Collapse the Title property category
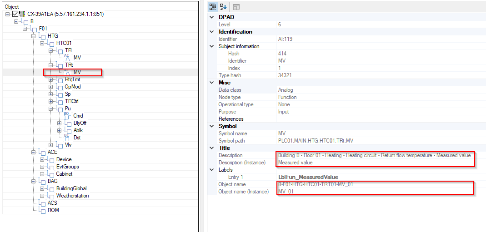The width and height of the screenshot is (486, 232). point(212,148)
